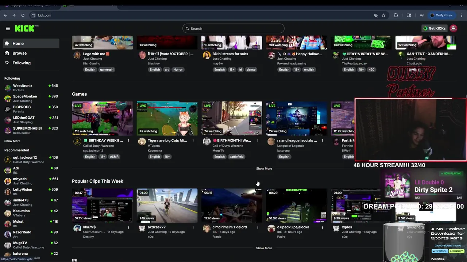This screenshot has height=262, width=467.
Task: Open Following in sidebar
Action: click(31, 63)
